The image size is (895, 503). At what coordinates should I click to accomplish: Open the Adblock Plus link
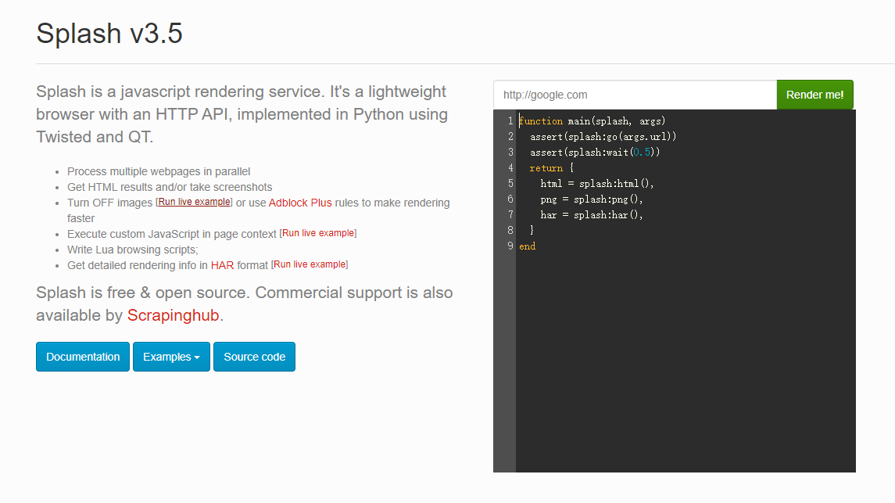[299, 203]
